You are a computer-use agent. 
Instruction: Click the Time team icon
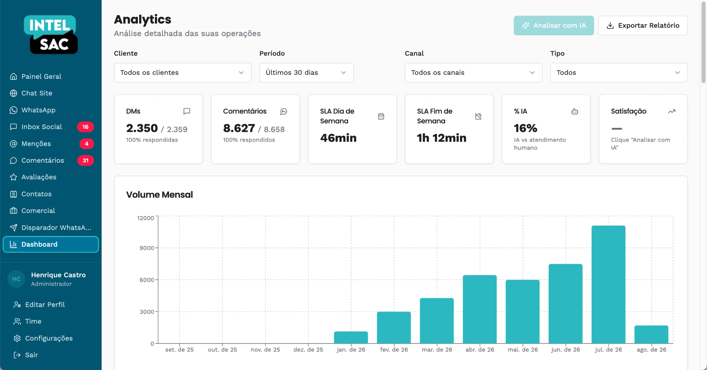tap(17, 321)
